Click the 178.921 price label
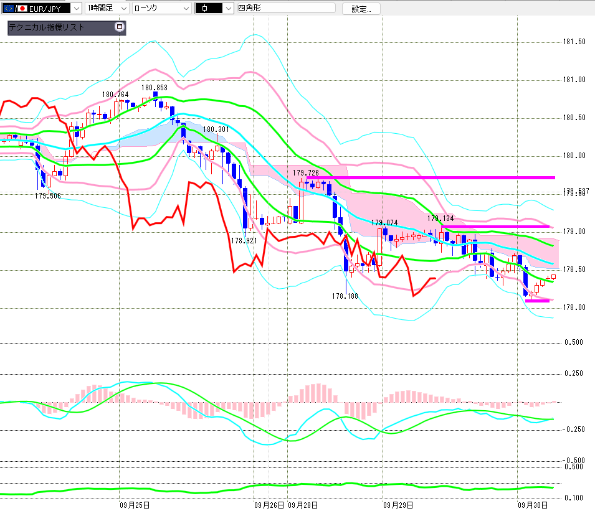Image resolution: width=595 pixels, height=511 pixels. pos(244,241)
